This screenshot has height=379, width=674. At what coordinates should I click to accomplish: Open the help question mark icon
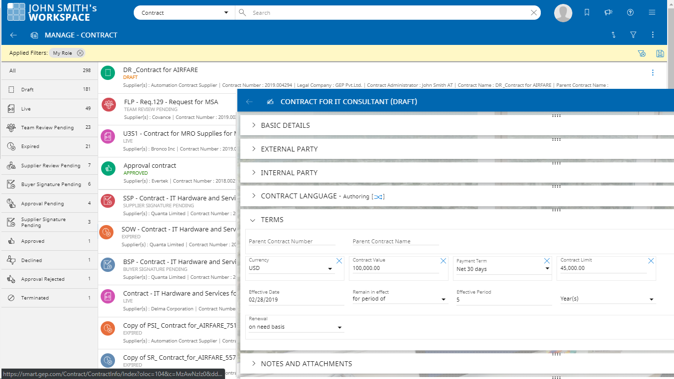(630, 13)
